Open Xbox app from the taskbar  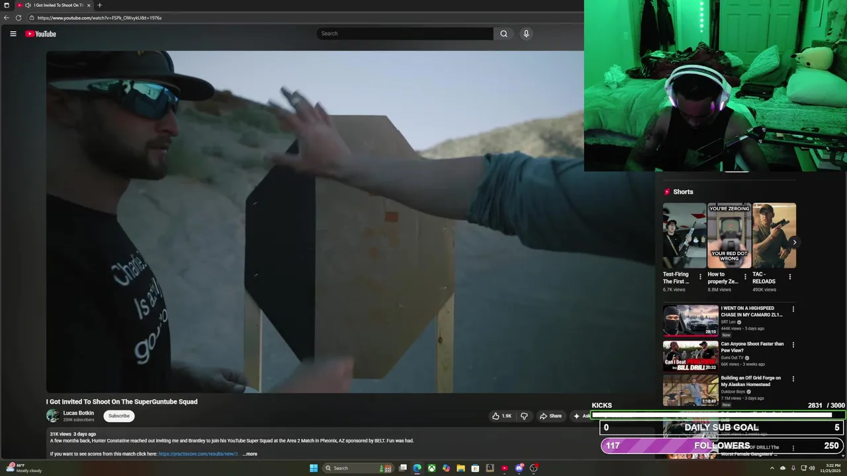pos(431,468)
